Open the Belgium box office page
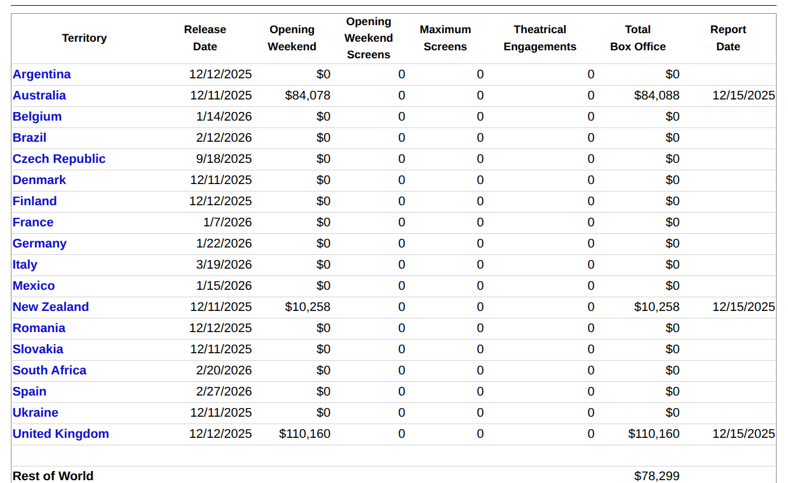This screenshot has height=483, width=788. [37, 117]
